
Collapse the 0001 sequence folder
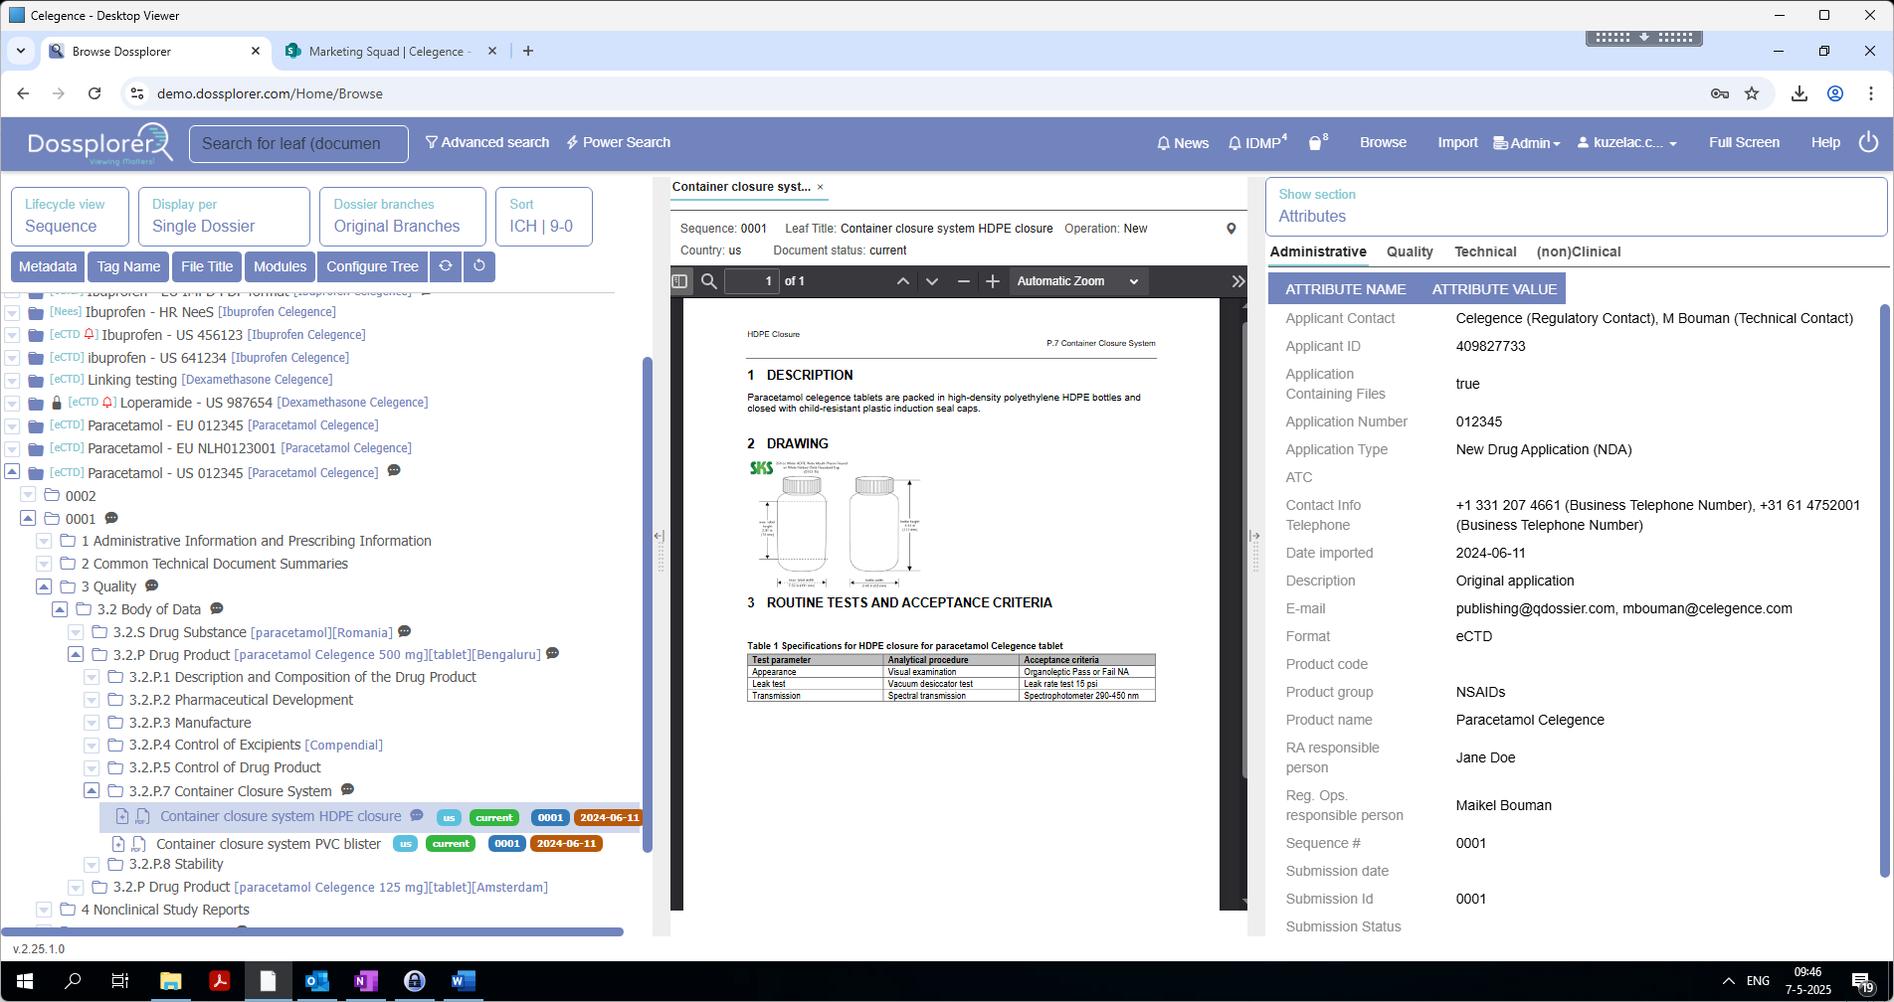[x=28, y=518]
